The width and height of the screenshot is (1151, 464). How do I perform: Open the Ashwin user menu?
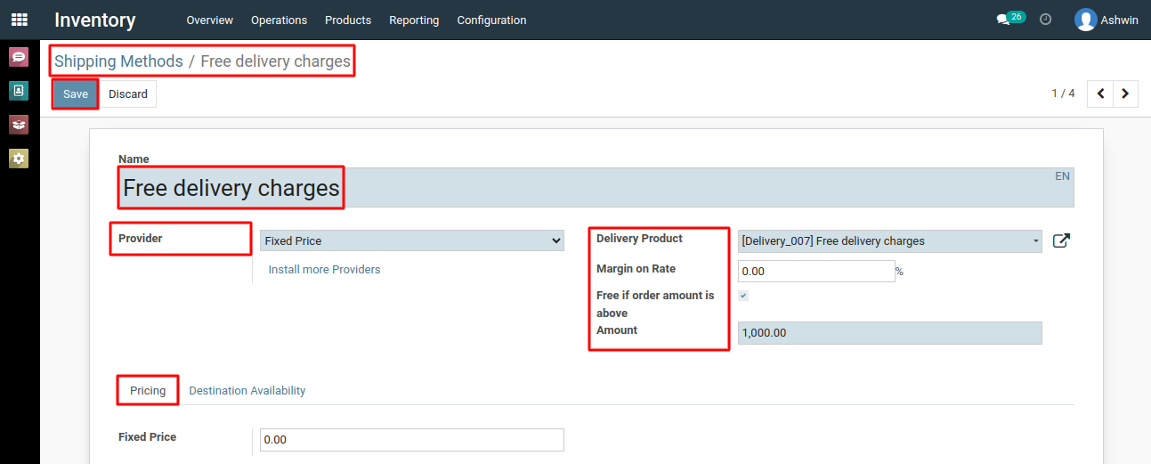1106,20
